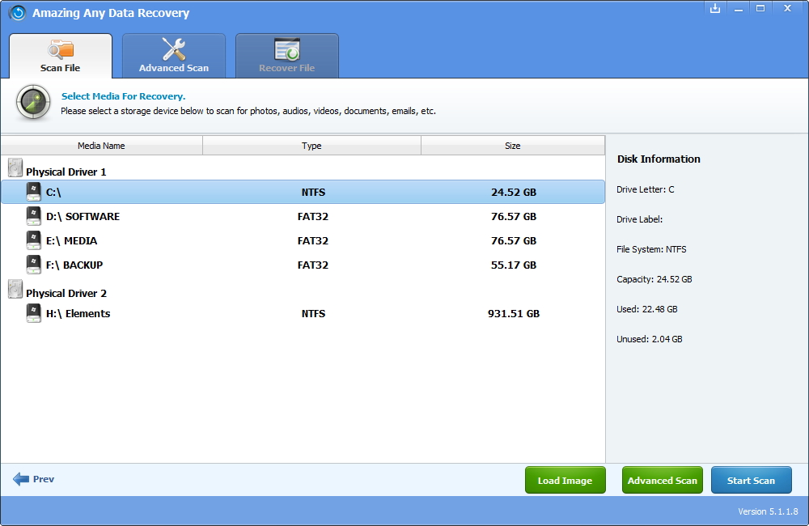809x526 pixels.
Task: Click the download icon in title bar
Action: click(x=714, y=8)
